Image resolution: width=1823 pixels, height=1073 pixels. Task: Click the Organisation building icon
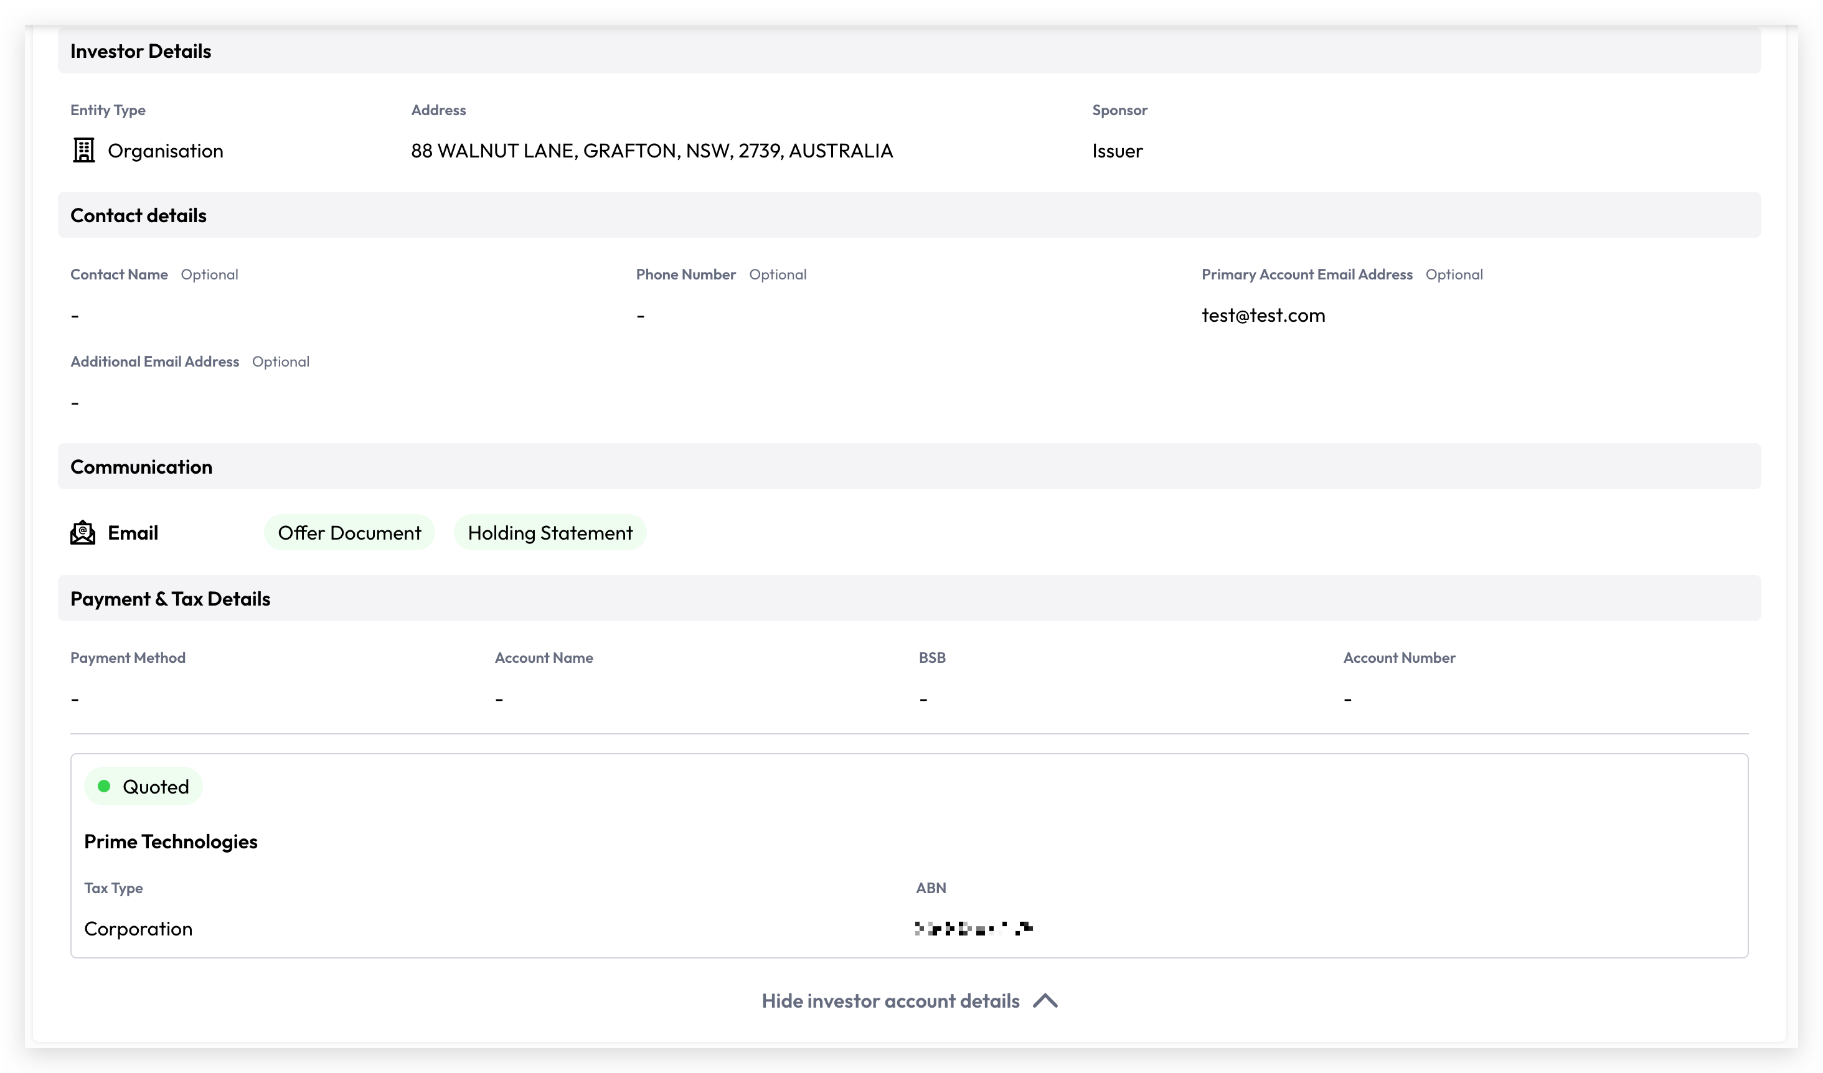coord(84,151)
